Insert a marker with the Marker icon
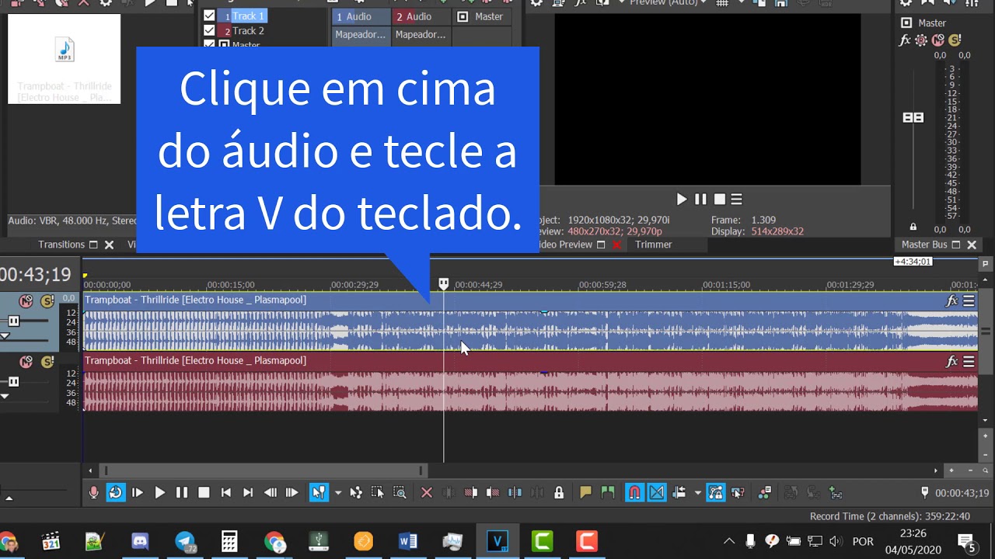 click(585, 492)
